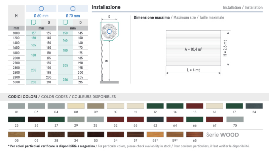The width and height of the screenshot is (269, 153).
Task: Select the cream color swatch 08
Action: click(x=76, y=106)
